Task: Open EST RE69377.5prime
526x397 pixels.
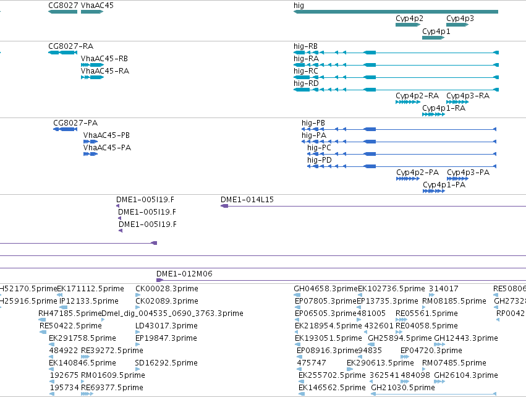Action: click(112, 388)
